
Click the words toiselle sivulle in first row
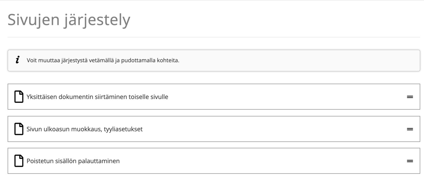point(148,97)
